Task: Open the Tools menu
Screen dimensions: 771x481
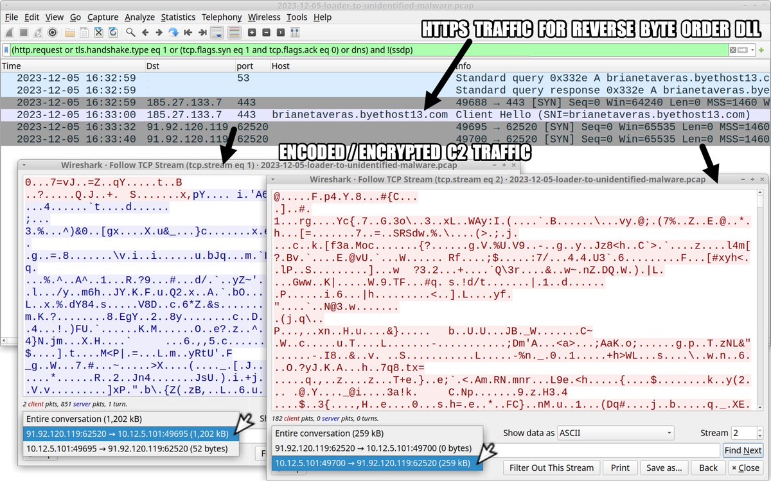Action: 297,17
